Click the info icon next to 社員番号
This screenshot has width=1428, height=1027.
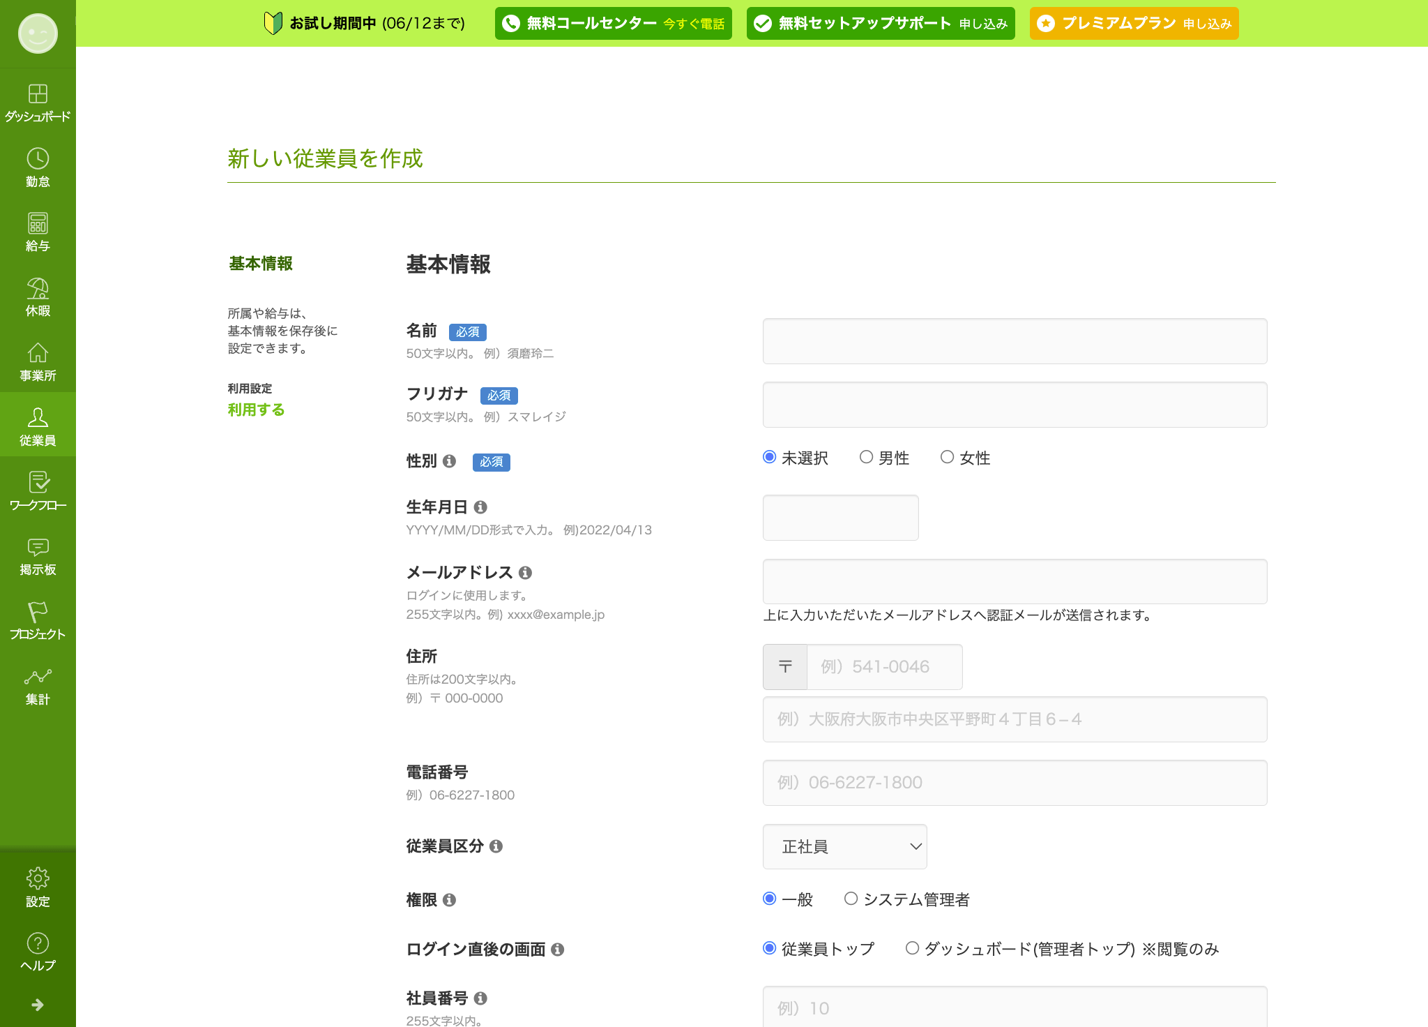(x=480, y=998)
